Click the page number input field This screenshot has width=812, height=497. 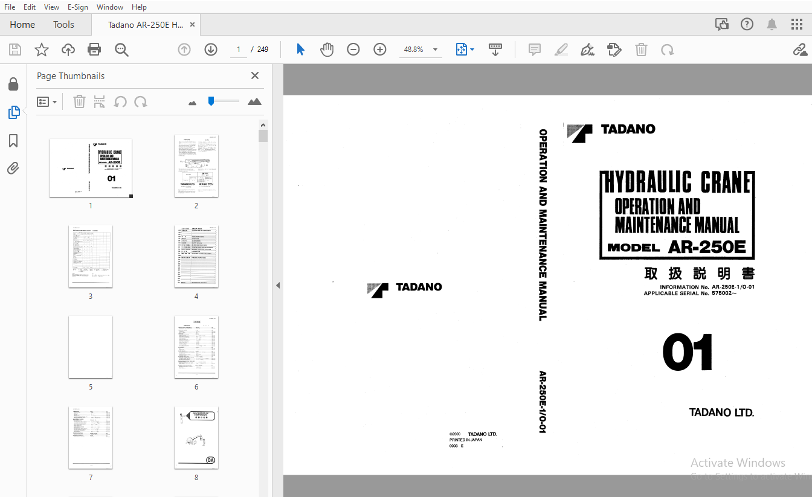pyautogui.click(x=239, y=50)
